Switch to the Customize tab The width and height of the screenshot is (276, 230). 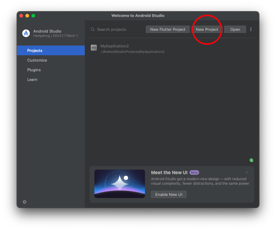pos(51,60)
